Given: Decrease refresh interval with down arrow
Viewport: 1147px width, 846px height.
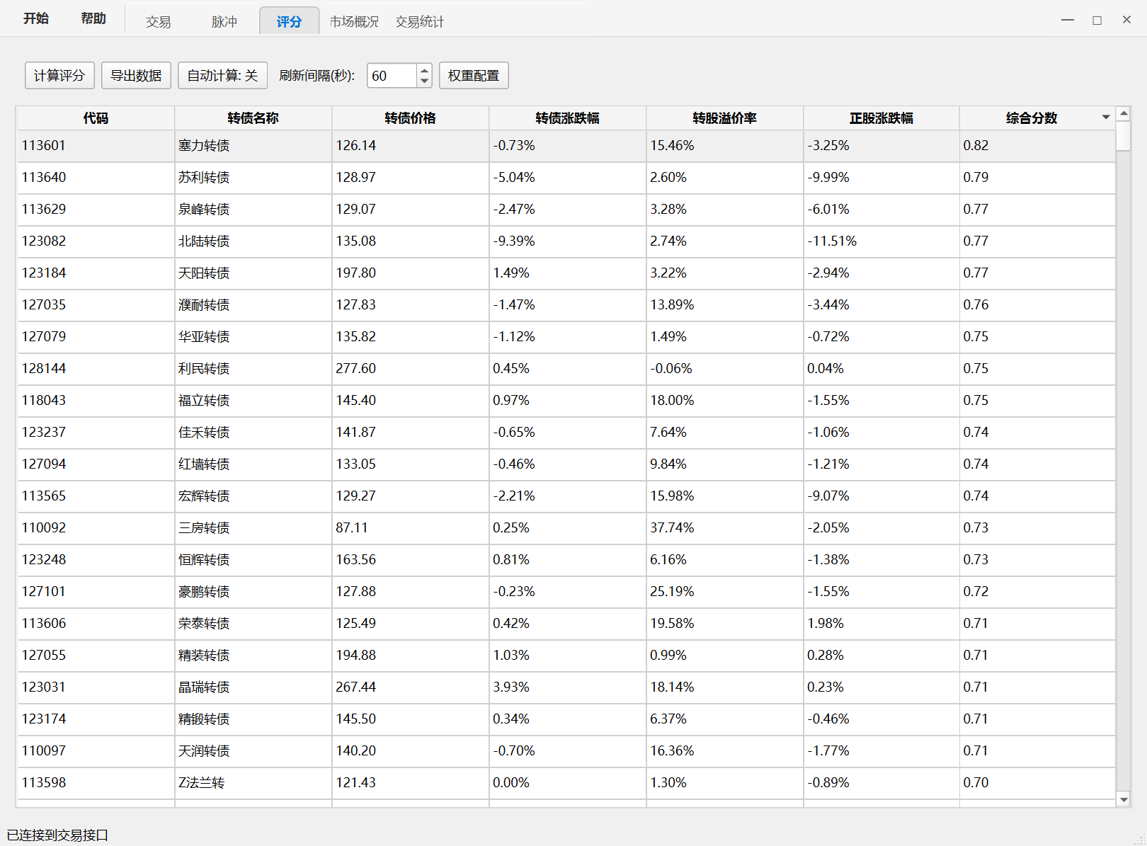Looking at the screenshot, I should click(x=424, y=81).
